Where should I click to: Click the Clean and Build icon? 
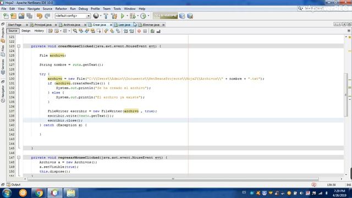(x=114, y=16)
